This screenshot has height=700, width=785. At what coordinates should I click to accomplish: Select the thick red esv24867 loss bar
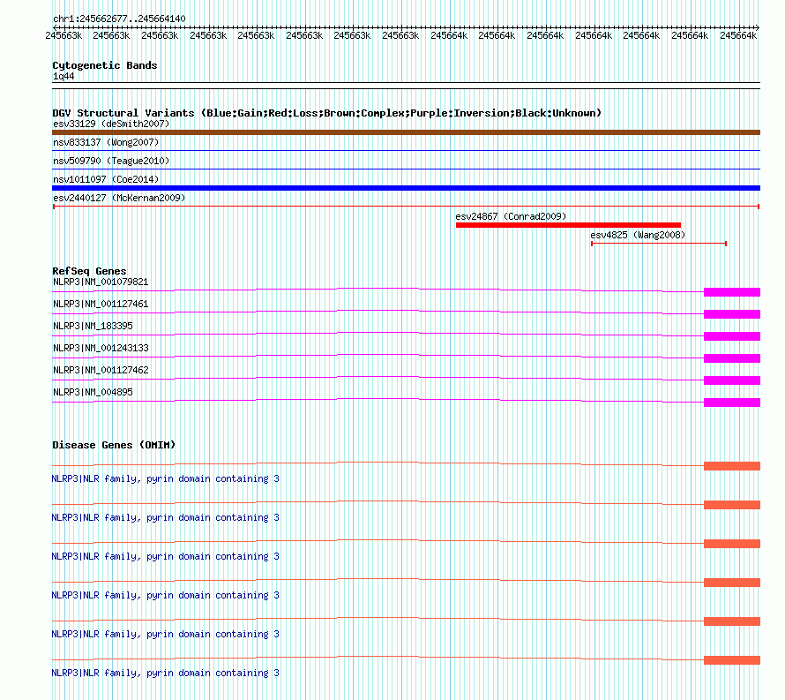568,225
